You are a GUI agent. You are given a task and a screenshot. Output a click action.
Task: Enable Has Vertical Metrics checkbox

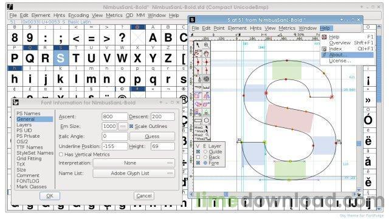coord(61,154)
